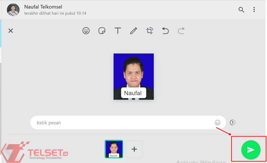Open emoji picker in caption field

point(217,123)
